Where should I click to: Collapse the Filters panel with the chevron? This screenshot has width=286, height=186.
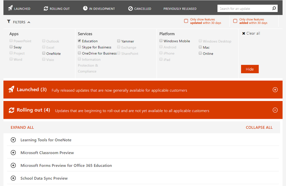(29, 22)
